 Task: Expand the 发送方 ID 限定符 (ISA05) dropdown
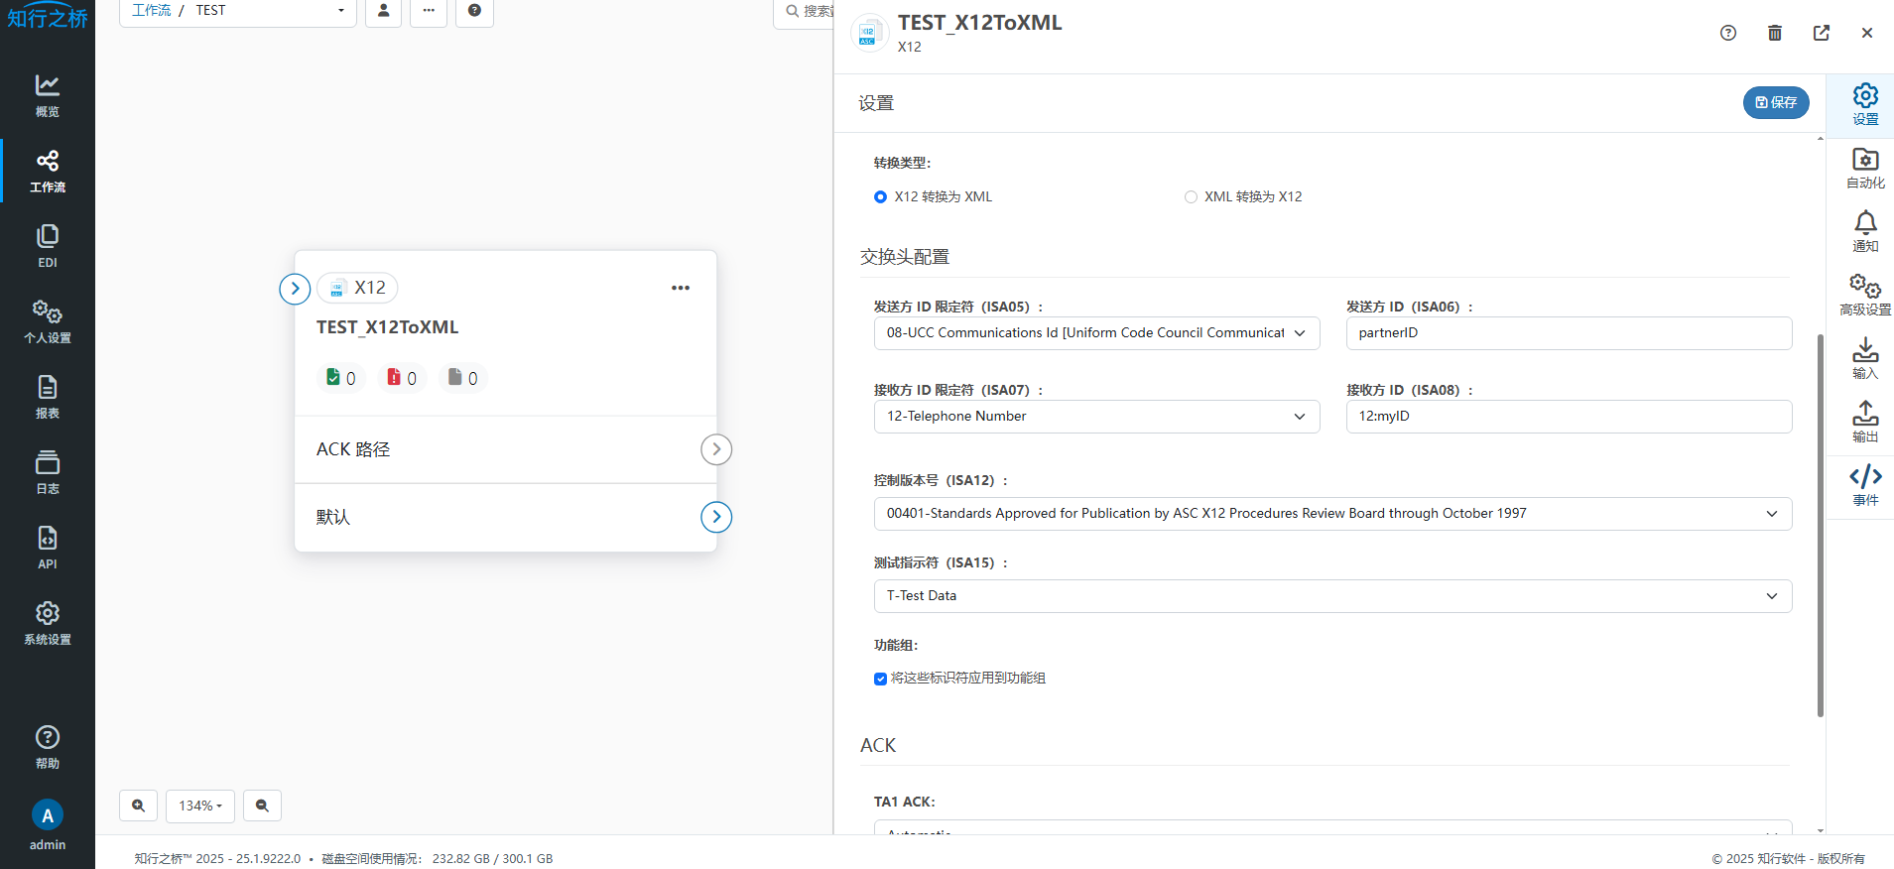point(1096,333)
